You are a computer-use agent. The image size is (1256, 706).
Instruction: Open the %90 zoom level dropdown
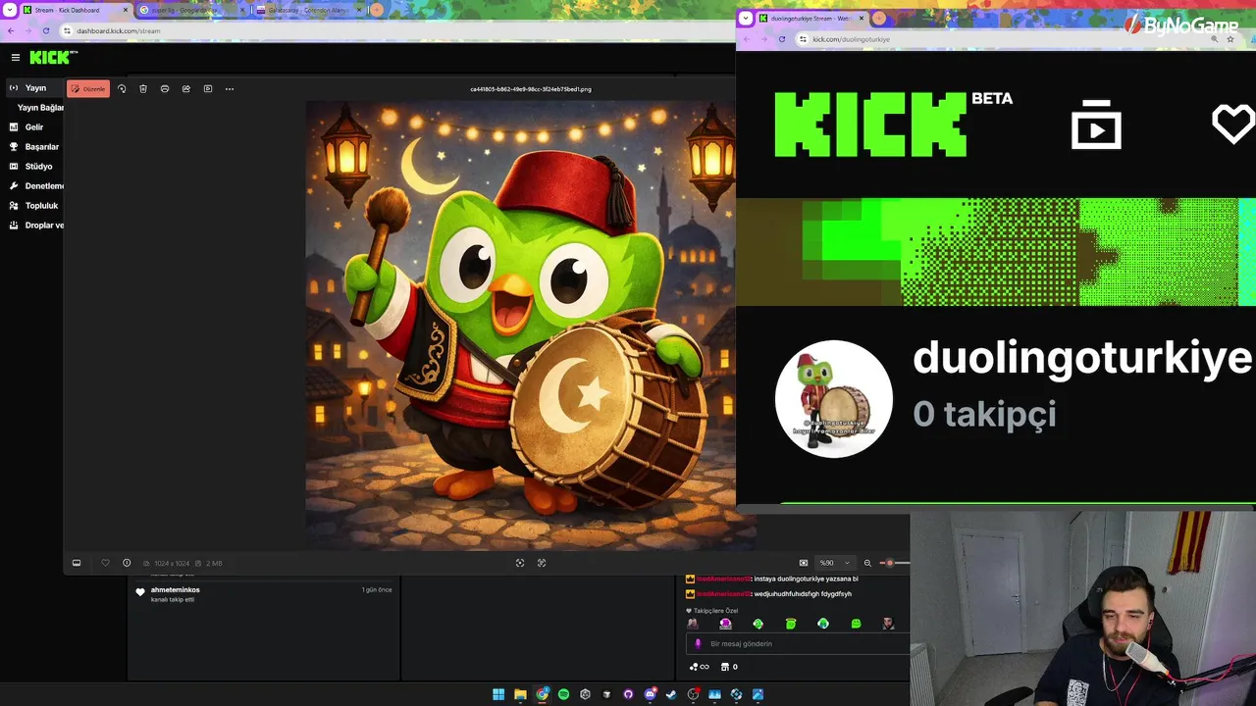835,563
